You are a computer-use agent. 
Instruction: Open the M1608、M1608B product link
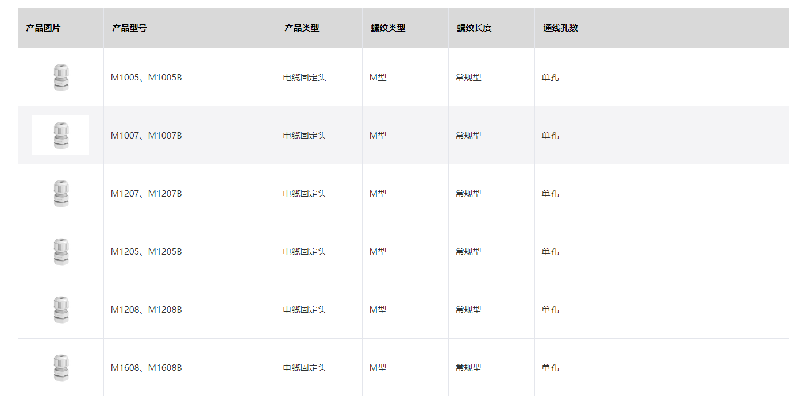(147, 368)
